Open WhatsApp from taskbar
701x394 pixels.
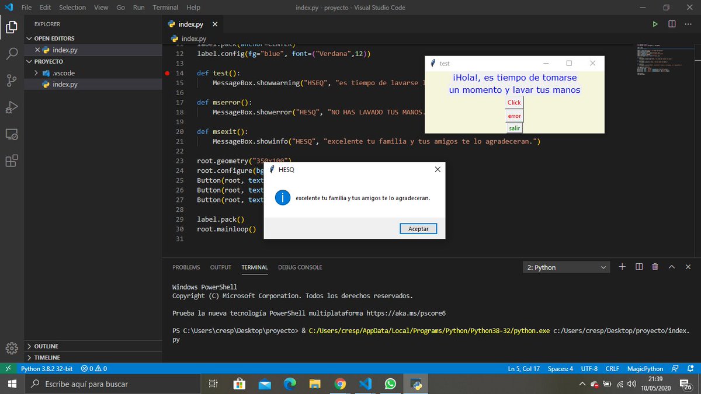pos(390,384)
